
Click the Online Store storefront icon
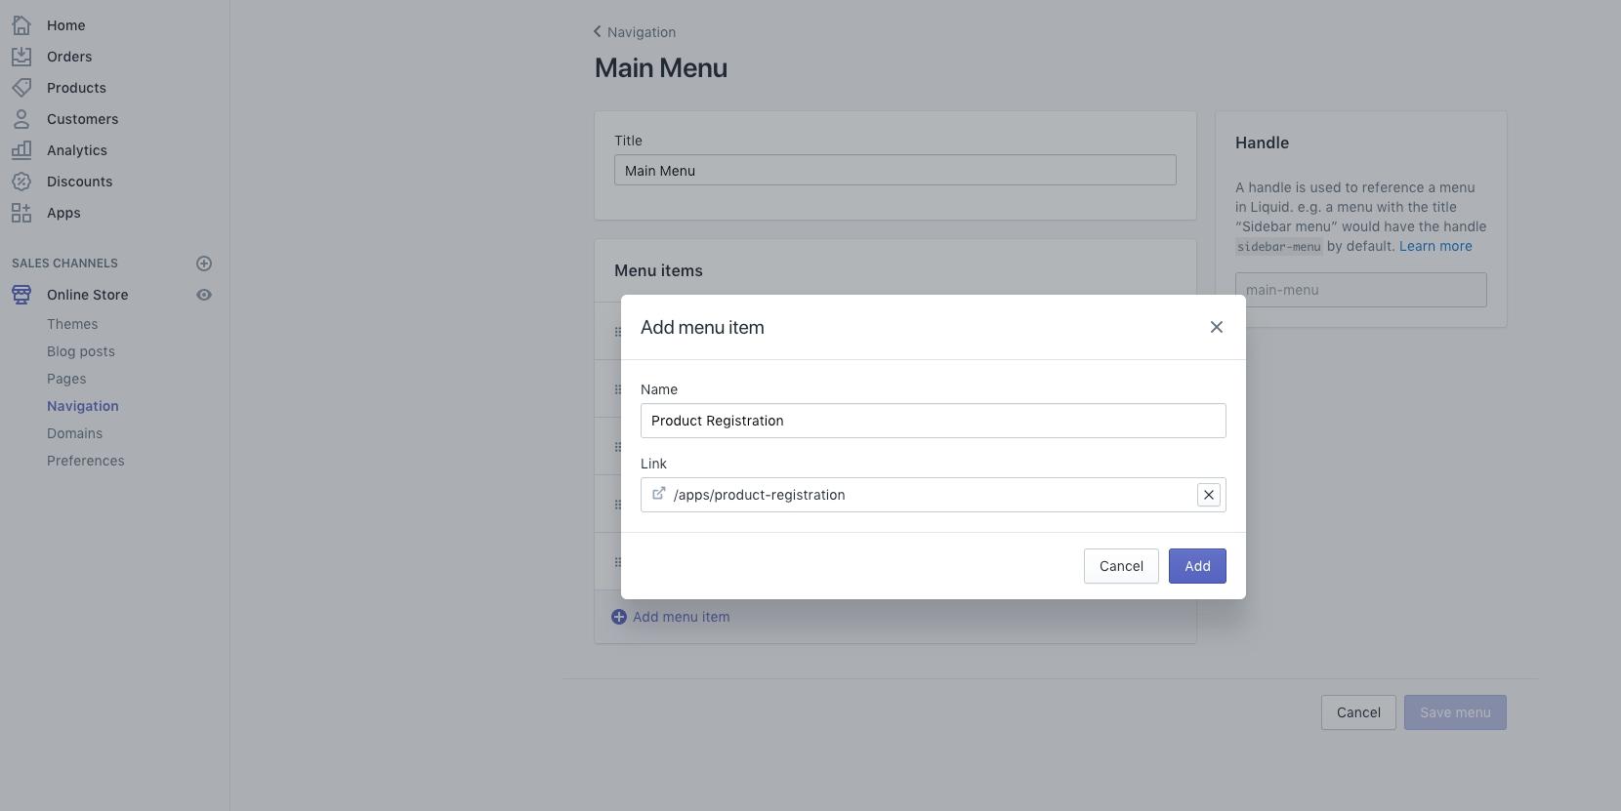tap(21, 295)
